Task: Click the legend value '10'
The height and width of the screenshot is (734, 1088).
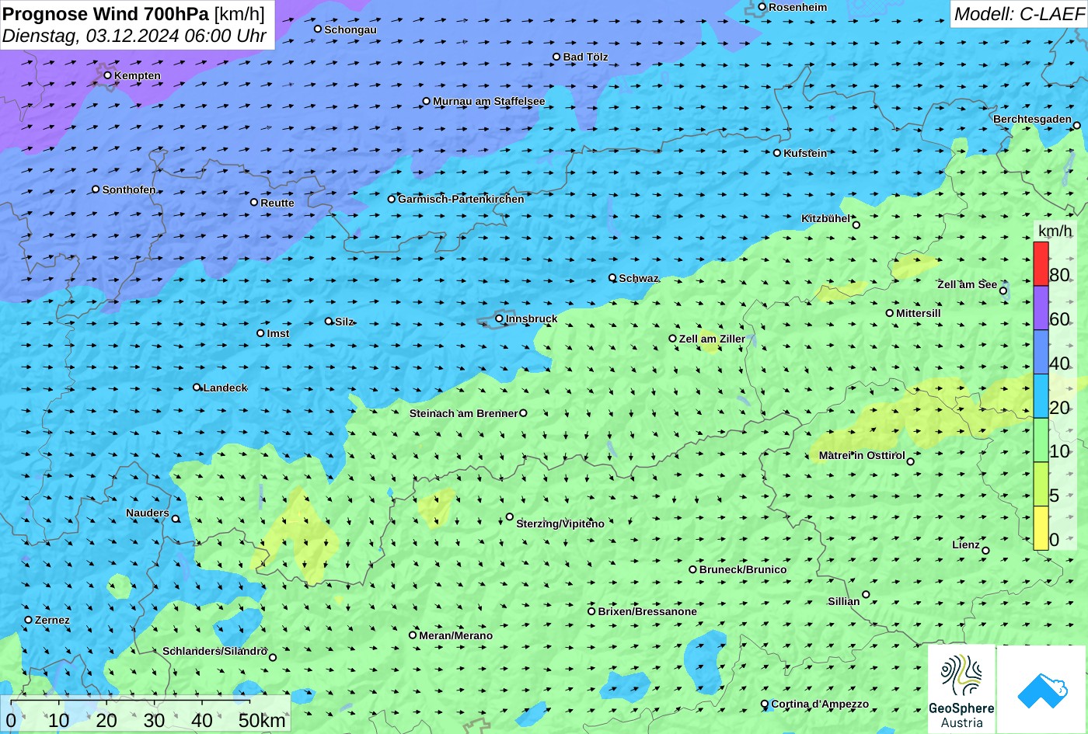Action: click(x=1059, y=451)
